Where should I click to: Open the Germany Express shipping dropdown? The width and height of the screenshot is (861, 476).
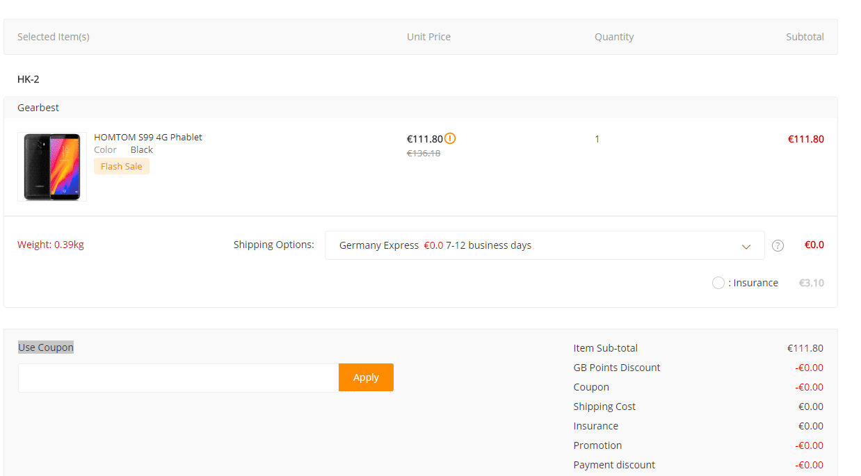pyautogui.click(x=545, y=245)
